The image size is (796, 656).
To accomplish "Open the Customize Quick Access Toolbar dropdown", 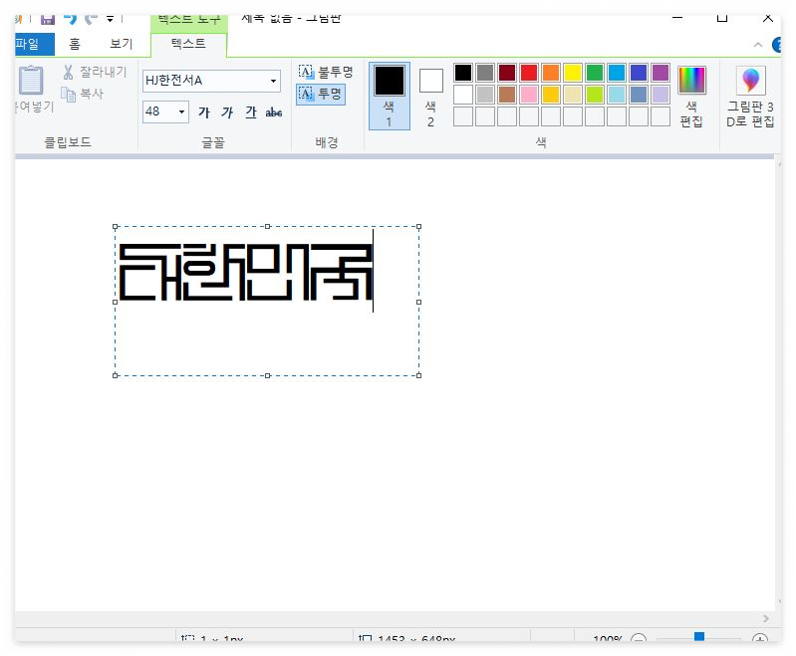I will pyautogui.click(x=111, y=19).
